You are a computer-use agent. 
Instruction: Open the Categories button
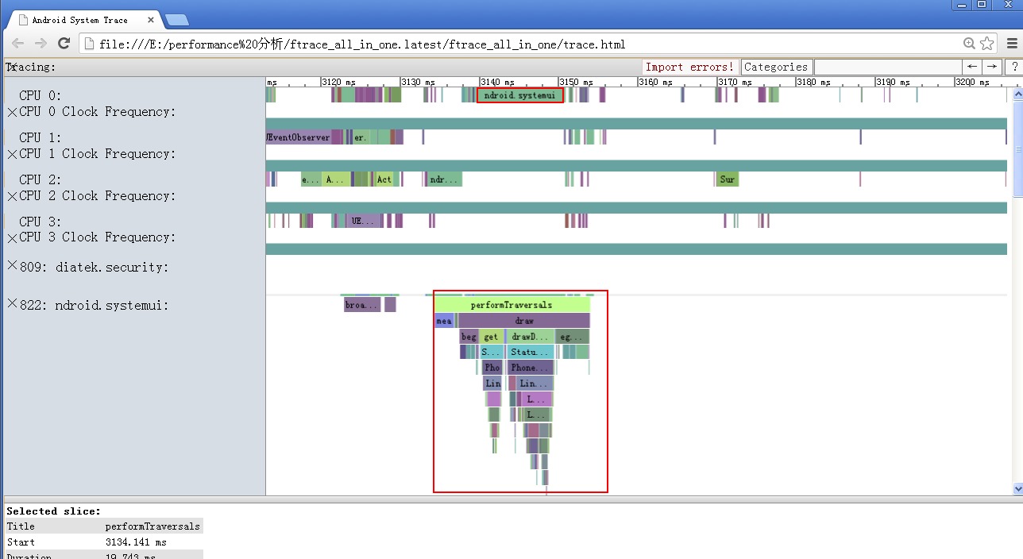pos(776,67)
